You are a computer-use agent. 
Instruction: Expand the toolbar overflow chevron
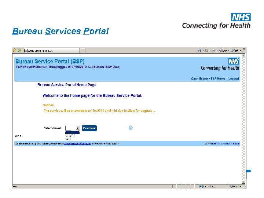(x=244, y=49)
